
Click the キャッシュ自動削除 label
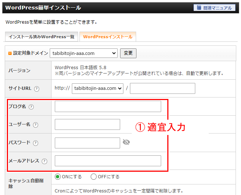pos(26,183)
